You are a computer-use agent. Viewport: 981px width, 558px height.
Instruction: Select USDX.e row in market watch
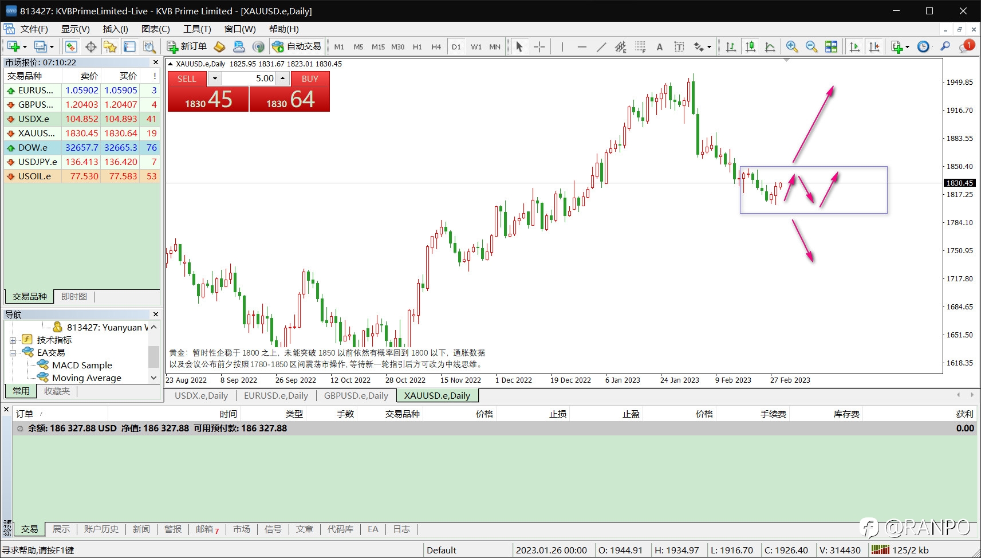click(x=82, y=119)
